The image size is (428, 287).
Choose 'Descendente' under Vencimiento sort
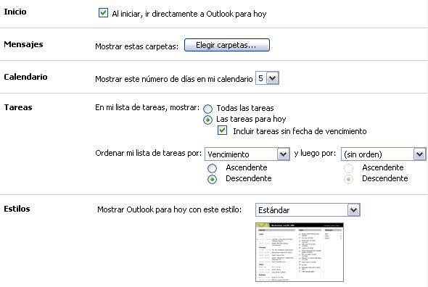(x=212, y=179)
